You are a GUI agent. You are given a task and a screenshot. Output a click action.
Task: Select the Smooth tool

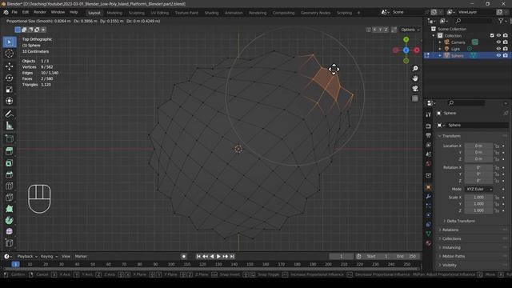10,231
